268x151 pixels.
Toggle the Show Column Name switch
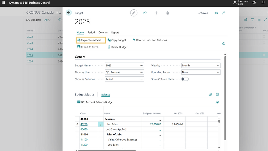click(185, 79)
